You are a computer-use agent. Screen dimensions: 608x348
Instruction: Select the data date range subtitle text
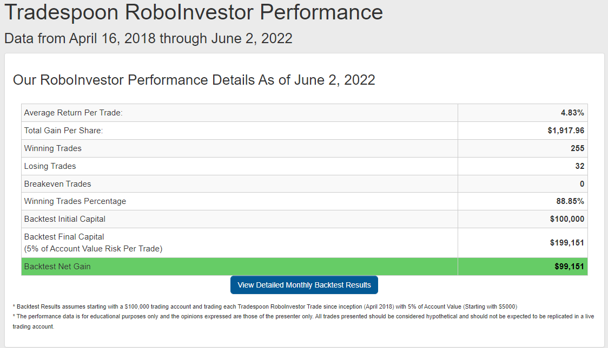[x=148, y=38]
